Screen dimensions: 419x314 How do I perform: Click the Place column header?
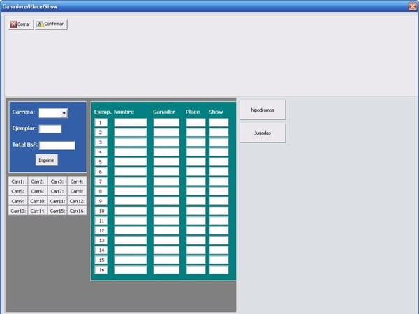[193, 112]
